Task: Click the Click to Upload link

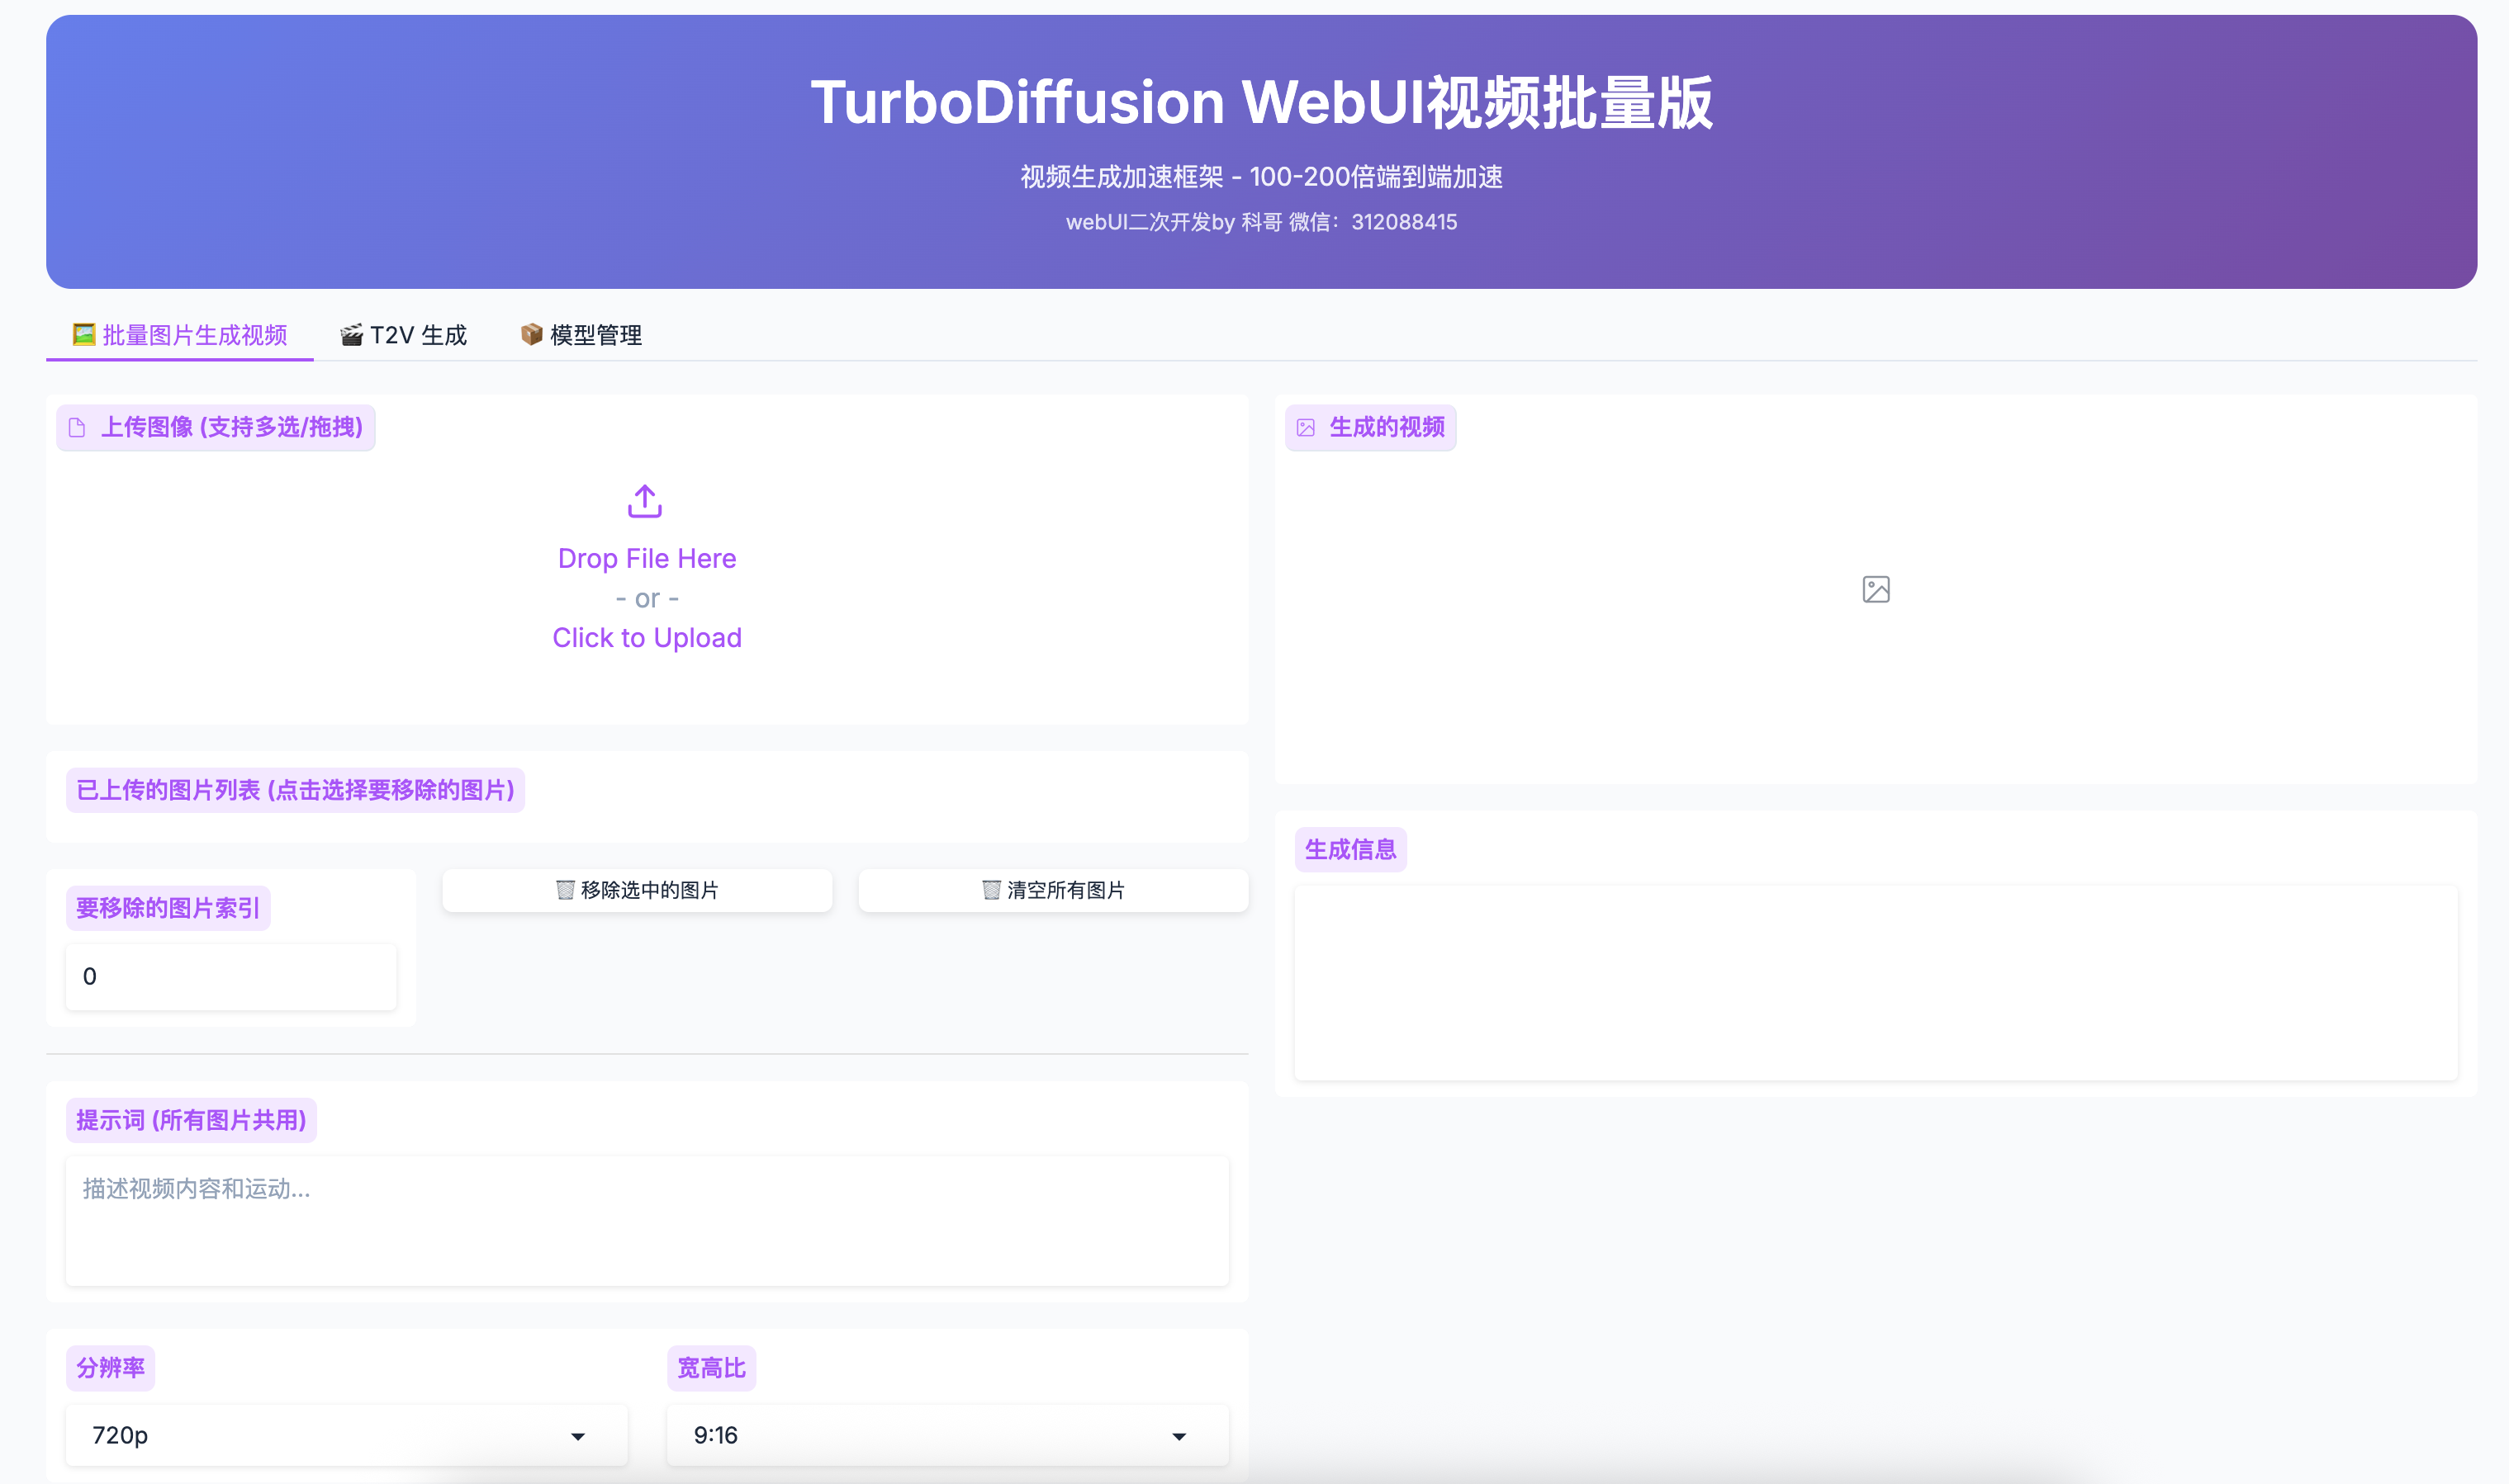Action: click(647, 638)
